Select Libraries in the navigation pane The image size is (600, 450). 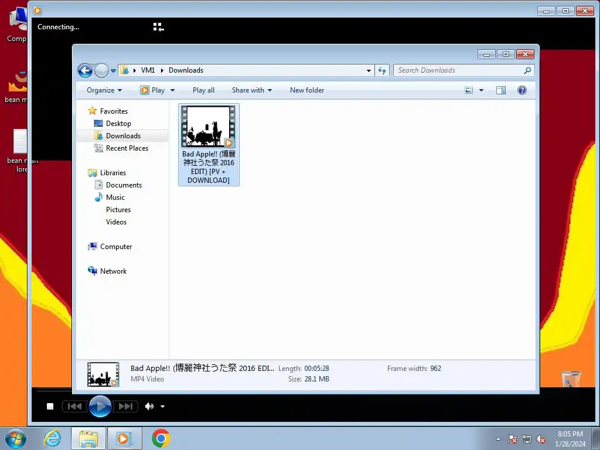click(113, 173)
